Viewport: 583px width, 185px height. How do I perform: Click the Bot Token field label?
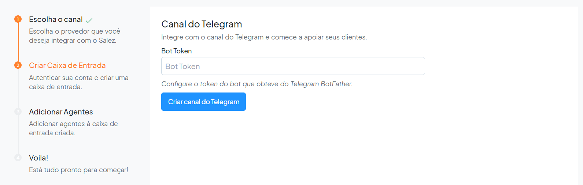pos(177,51)
